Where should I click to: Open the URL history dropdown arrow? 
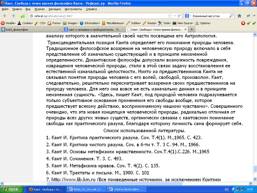coord(175,16)
